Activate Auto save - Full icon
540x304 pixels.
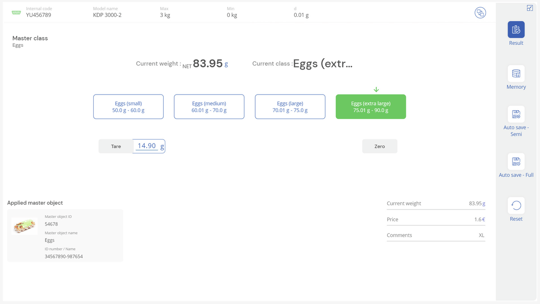pyautogui.click(x=516, y=162)
